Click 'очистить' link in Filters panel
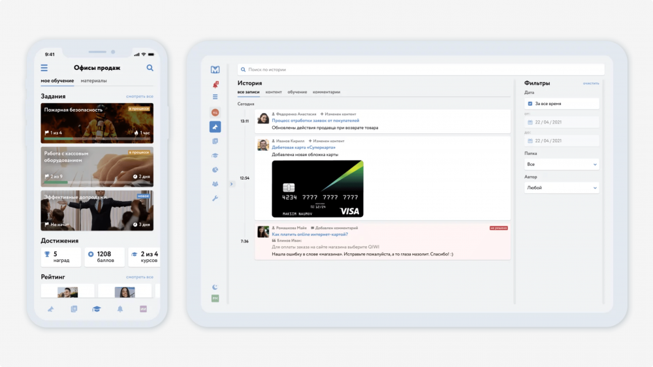 pyautogui.click(x=591, y=84)
